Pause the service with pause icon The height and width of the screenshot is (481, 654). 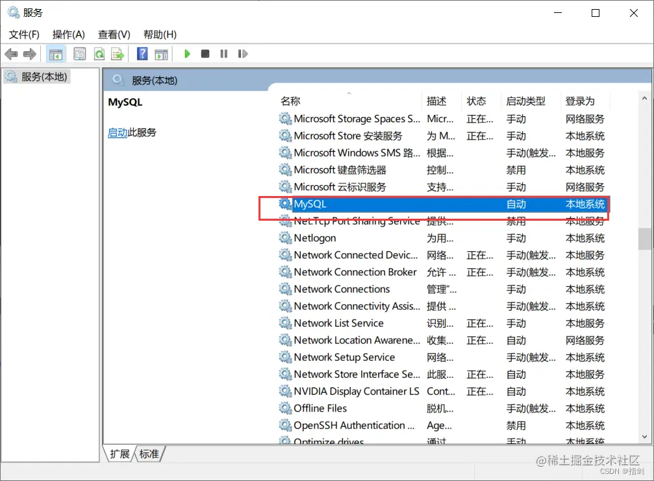click(x=224, y=54)
